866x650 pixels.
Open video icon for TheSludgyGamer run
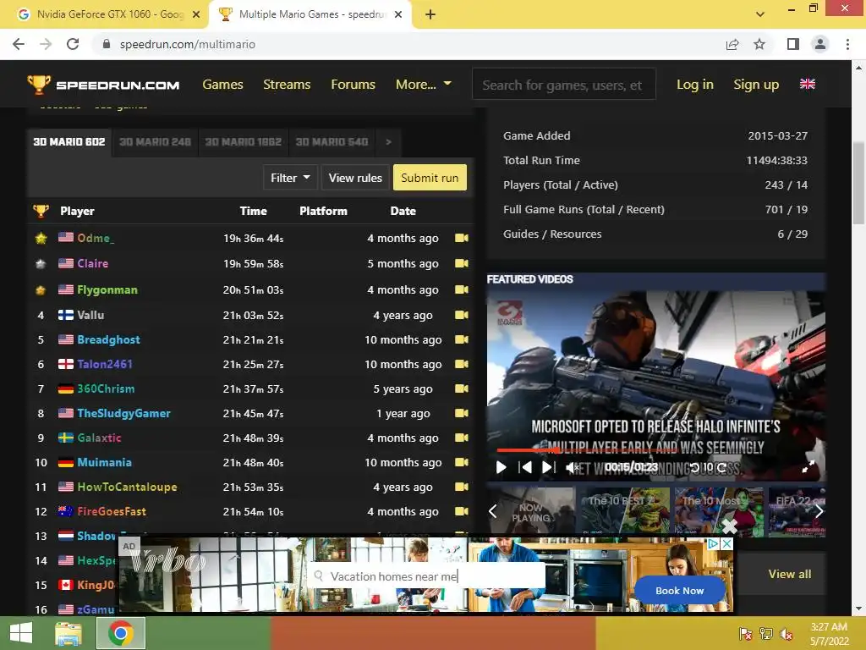click(461, 413)
